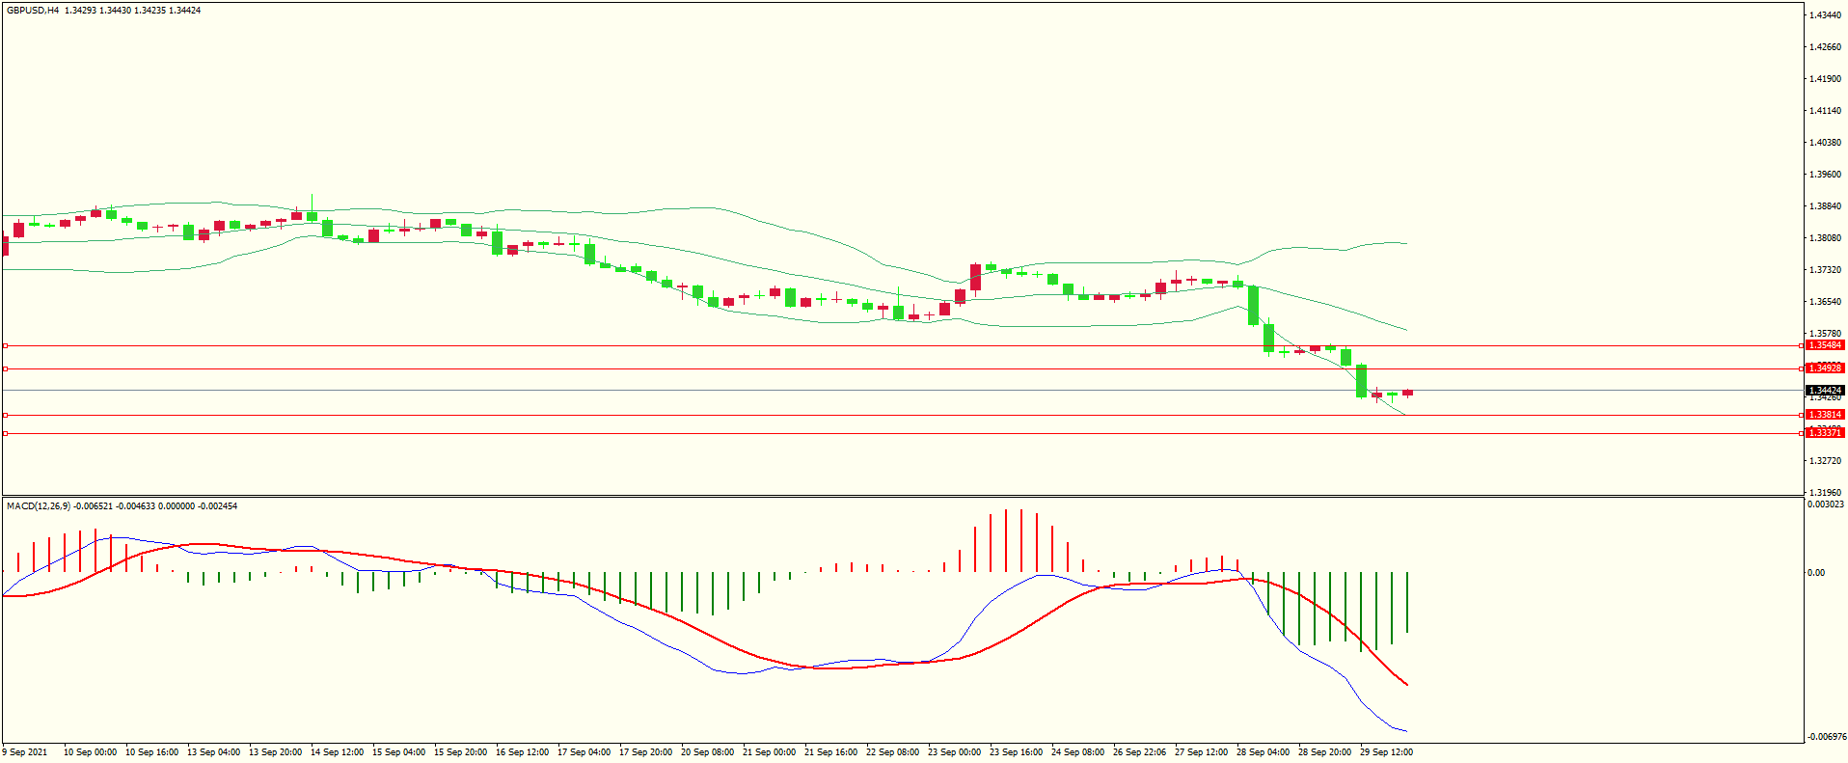The height and width of the screenshot is (763, 1848).
Task: Click the 10 Sep 16:00 time label
Action: point(151,752)
